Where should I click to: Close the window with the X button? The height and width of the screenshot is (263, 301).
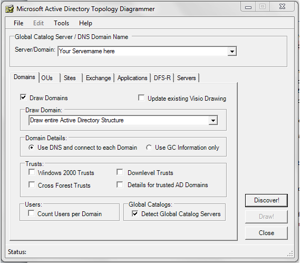click(x=282, y=7)
